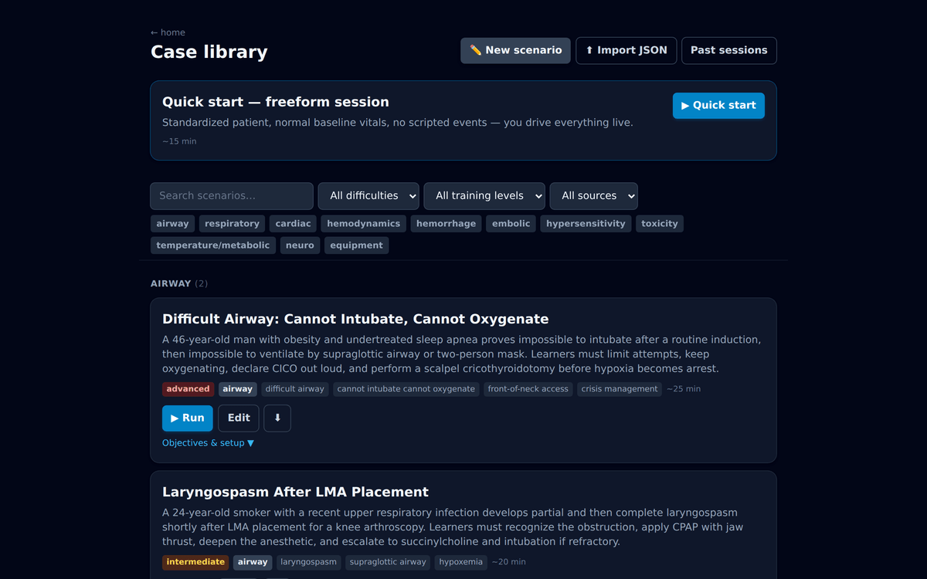This screenshot has width=927, height=579.
Task: Click the 'supraglottic airway' tag
Action: (388, 562)
